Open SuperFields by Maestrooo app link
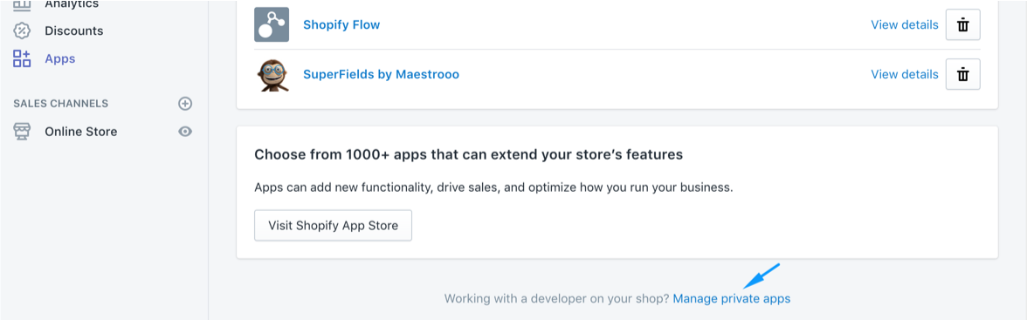This screenshot has height=320, width=1027. pyautogui.click(x=381, y=75)
